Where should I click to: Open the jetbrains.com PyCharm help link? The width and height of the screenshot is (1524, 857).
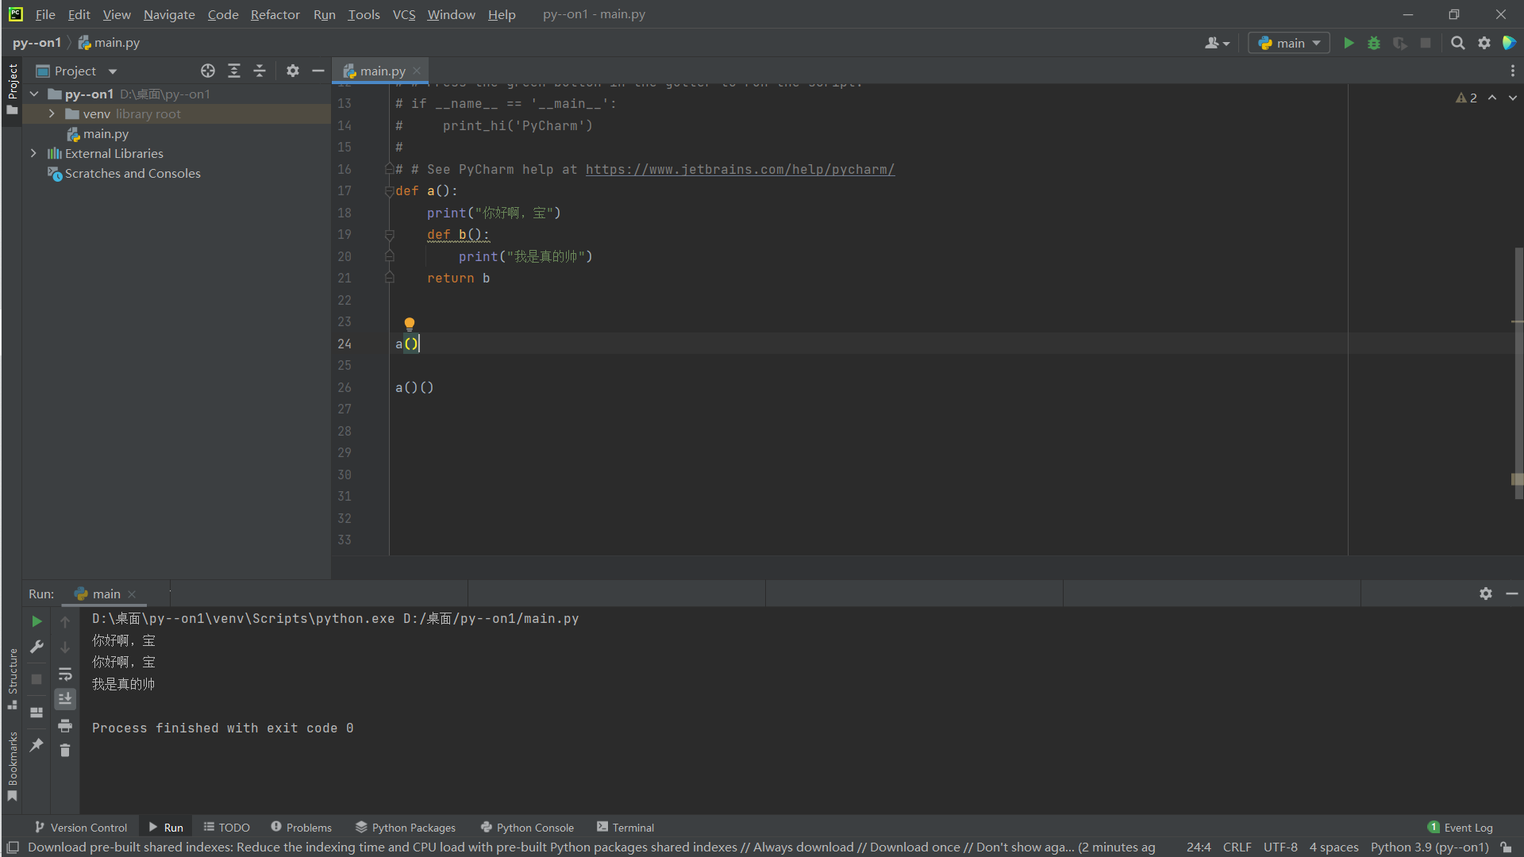(x=740, y=169)
